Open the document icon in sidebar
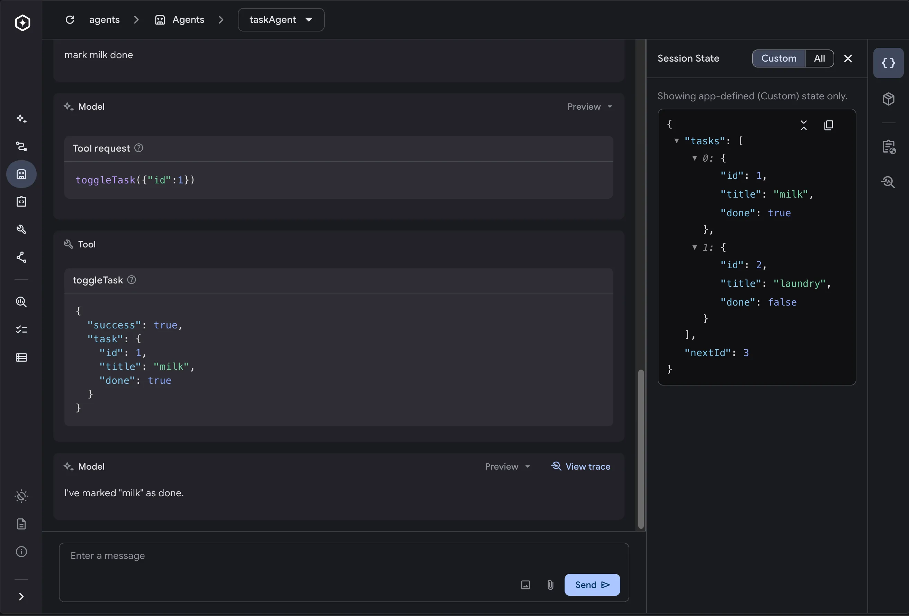909x616 pixels. tap(21, 524)
